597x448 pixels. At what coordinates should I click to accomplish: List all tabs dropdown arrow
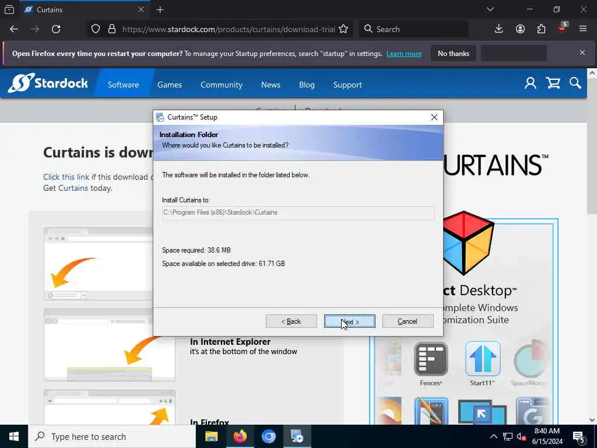[x=490, y=9]
